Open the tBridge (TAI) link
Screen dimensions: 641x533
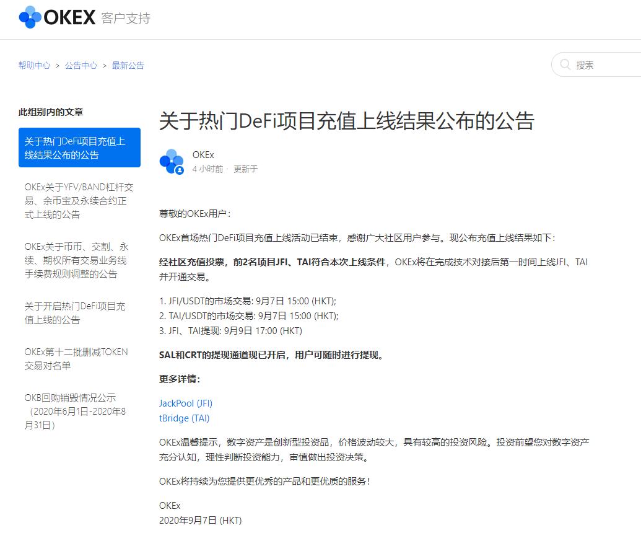[184, 418]
